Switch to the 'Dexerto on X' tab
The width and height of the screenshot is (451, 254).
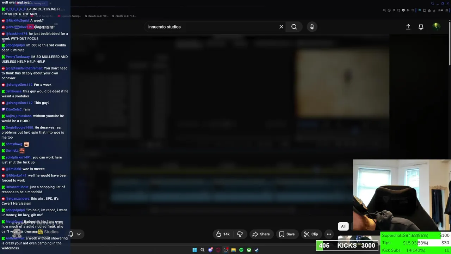96,16
